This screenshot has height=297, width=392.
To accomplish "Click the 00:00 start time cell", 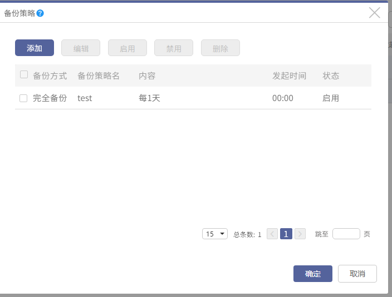I will click(x=283, y=98).
